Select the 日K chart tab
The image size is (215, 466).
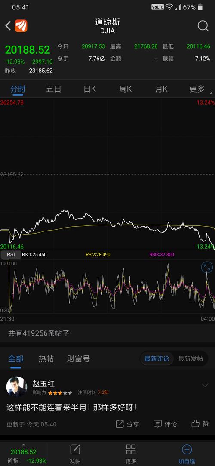pos(90,89)
